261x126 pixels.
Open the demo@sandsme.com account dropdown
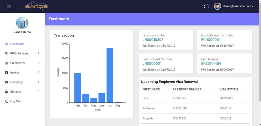tap(238, 6)
